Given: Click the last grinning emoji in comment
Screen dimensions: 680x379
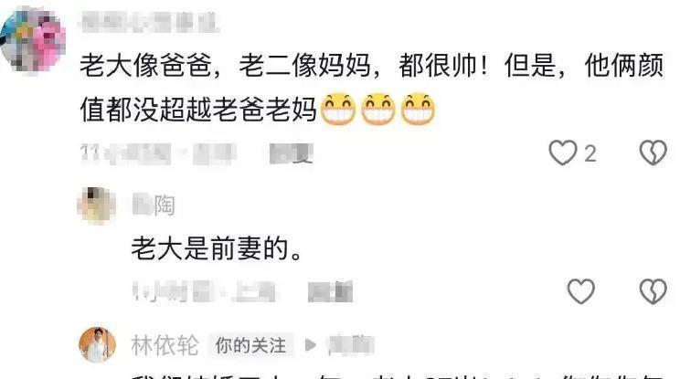Looking at the screenshot, I should click(x=418, y=109).
